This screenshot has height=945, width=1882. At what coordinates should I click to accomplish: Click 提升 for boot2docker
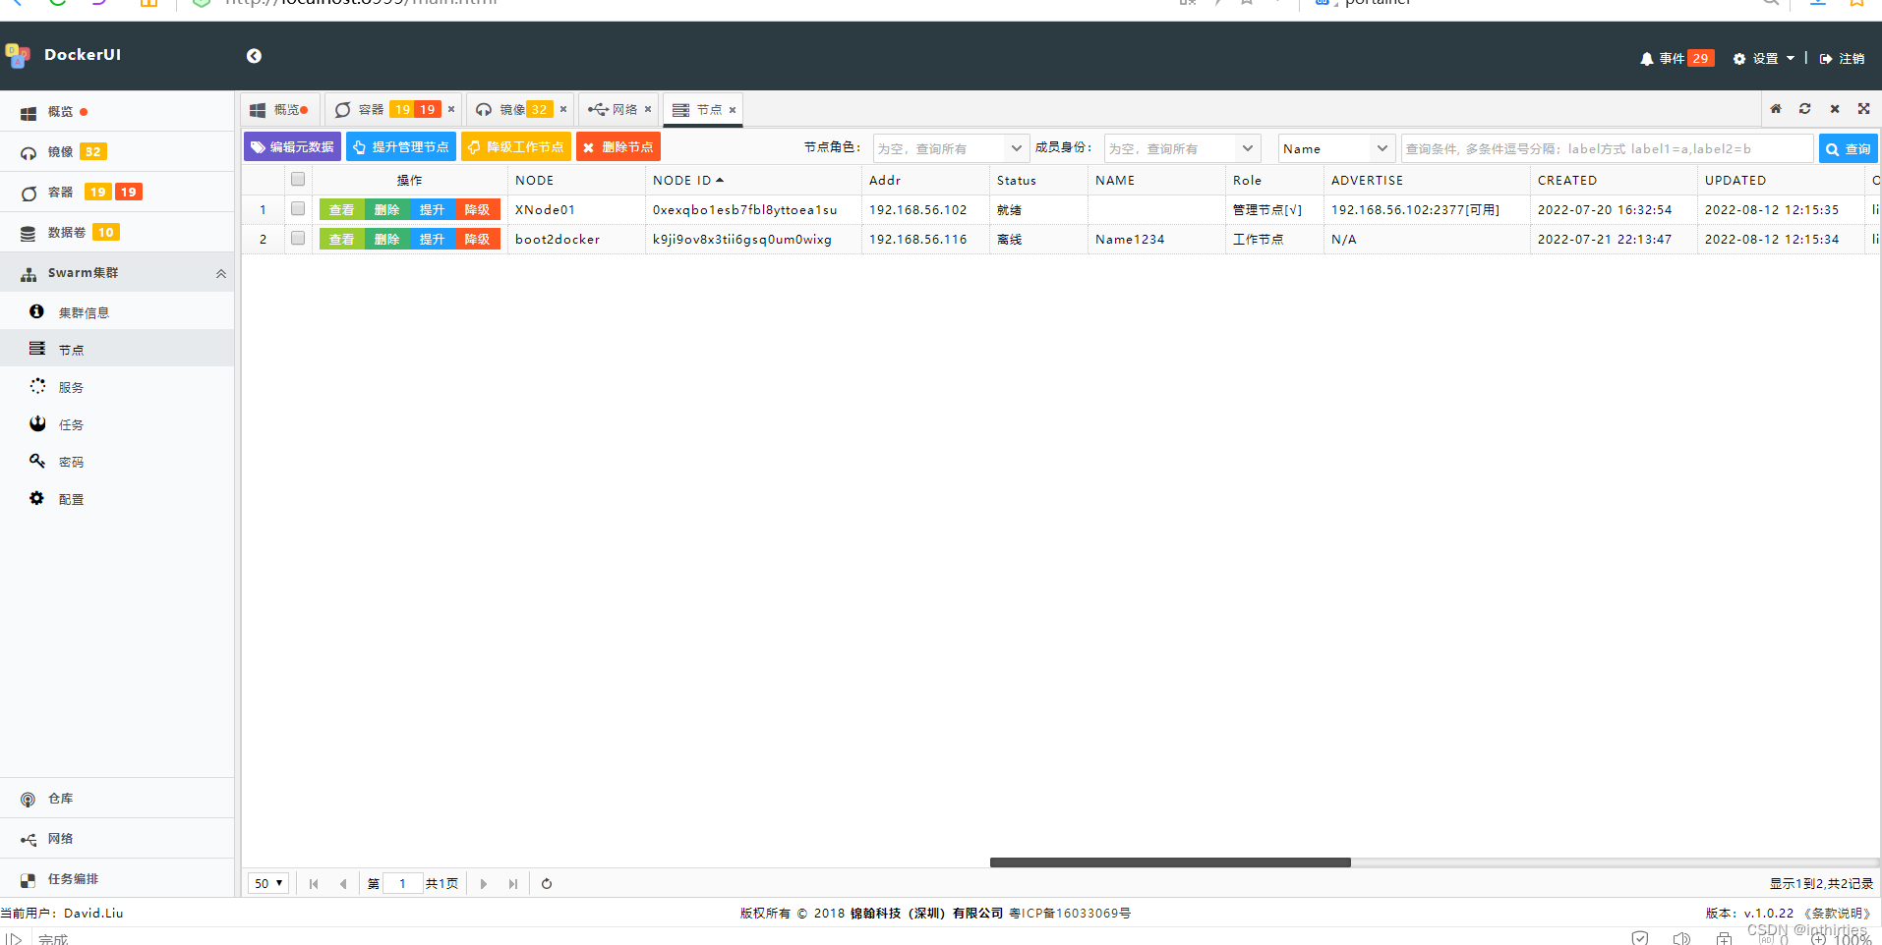pyautogui.click(x=433, y=240)
